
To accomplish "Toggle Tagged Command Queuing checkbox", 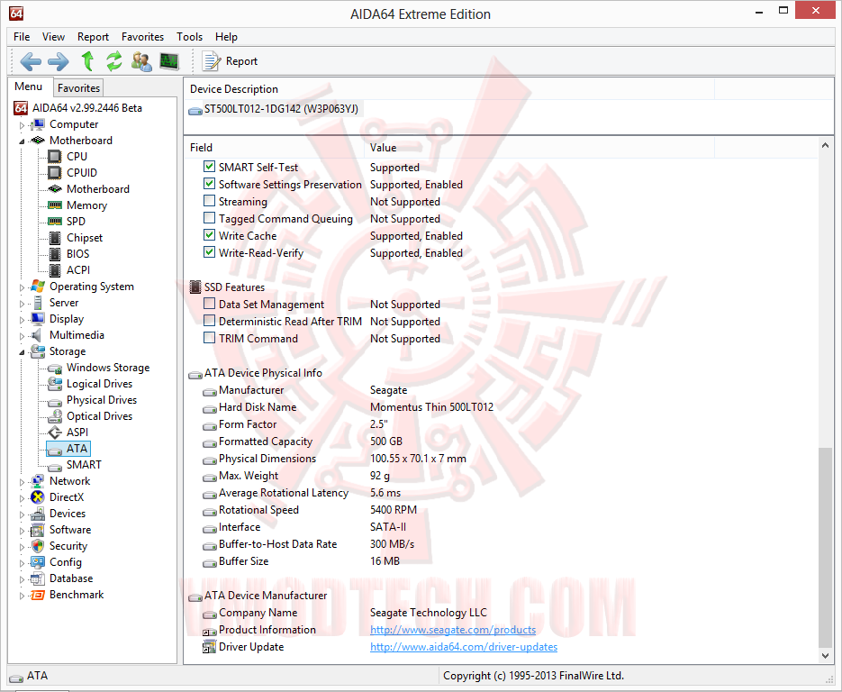I will (210, 219).
